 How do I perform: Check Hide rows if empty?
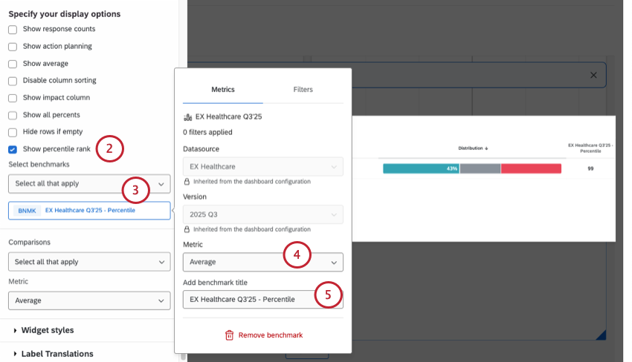[13, 132]
